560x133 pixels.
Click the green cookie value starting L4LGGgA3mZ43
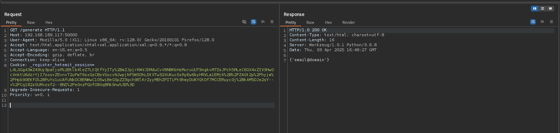[x=142, y=77]
